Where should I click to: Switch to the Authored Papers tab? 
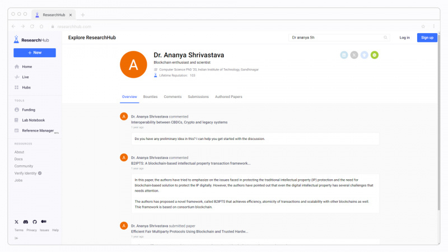pos(228,96)
